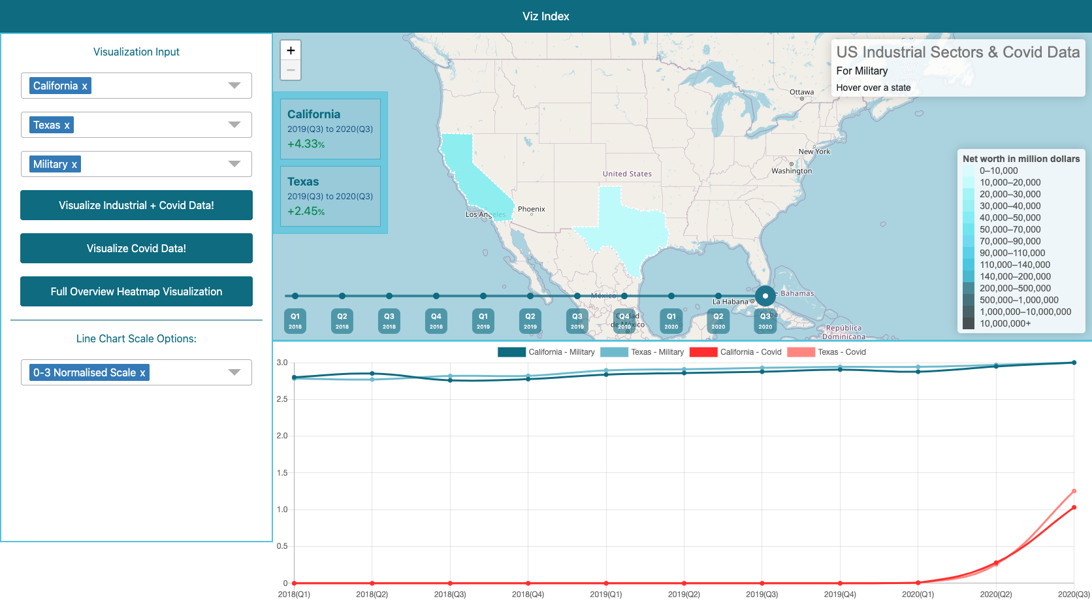Click the 10,000,000+ legend color swatch

(969, 323)
